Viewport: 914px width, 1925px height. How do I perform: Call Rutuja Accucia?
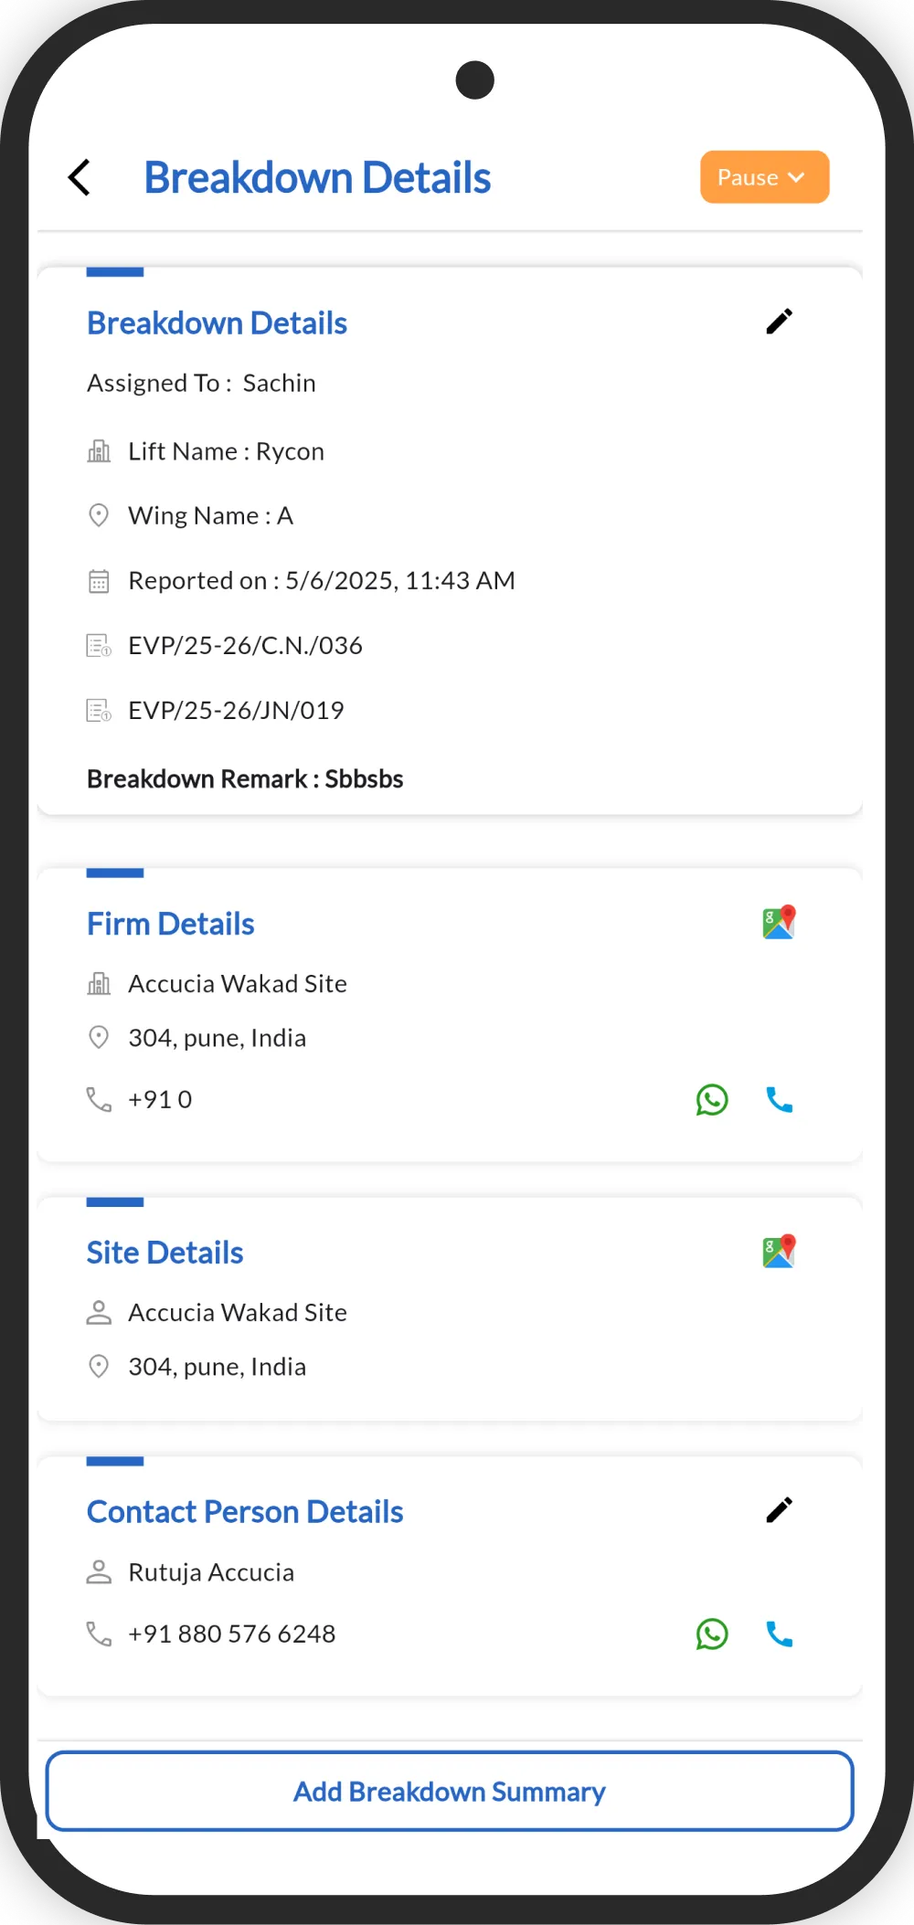[x=779, y=1634]
